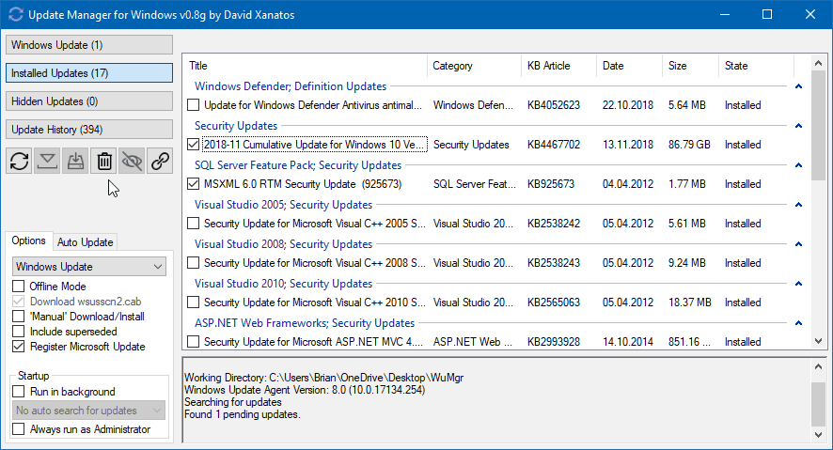Uncheck the 2018-11 Cumulative Update checkbox
This screenshot has width=833, height=450.
194,145
